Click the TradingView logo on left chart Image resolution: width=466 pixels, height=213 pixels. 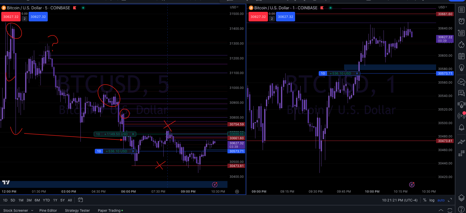tap(6, 182)
